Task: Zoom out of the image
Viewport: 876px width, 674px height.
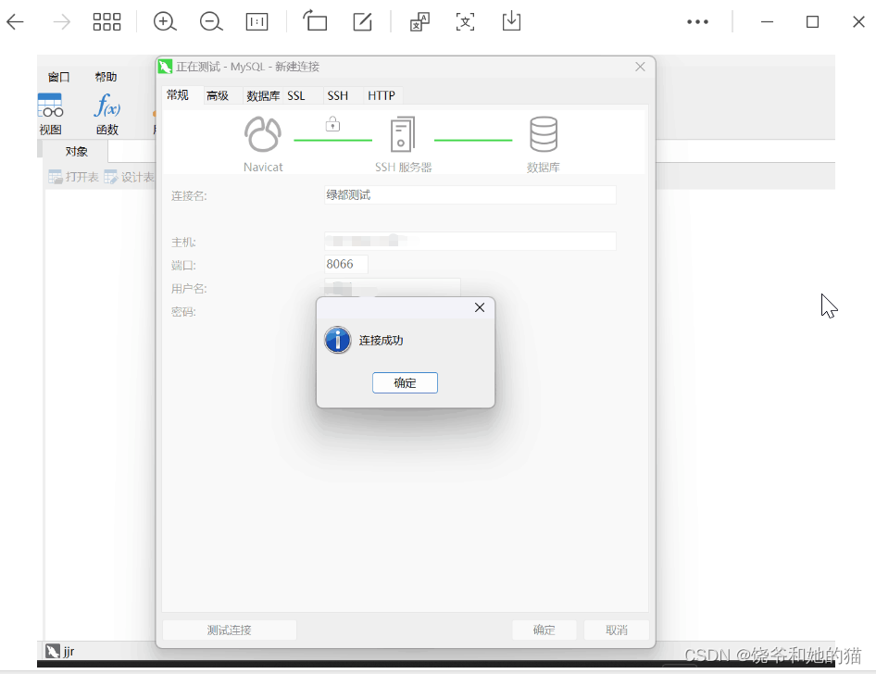Action: coord(211,22)
